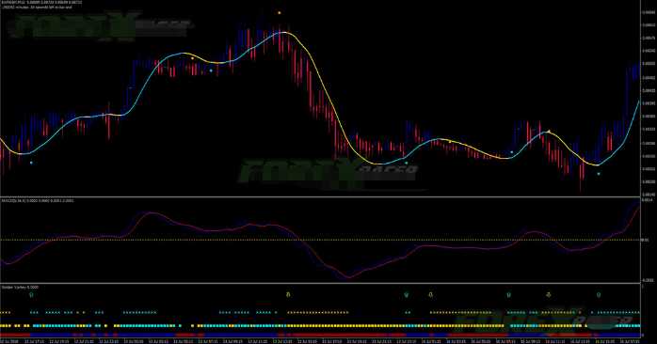Select the rightmost green arrow in bottom indicator panel
The height and width of the screenshot is (344, 657).
coord(599,295)
